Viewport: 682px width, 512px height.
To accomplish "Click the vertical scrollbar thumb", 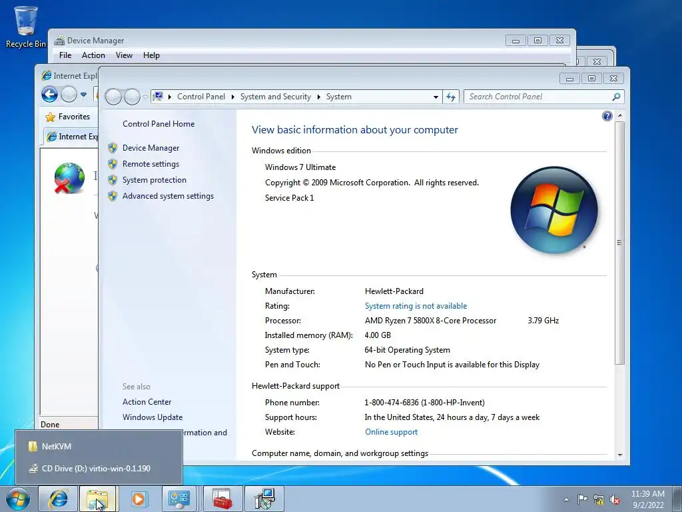I will (x=620, y=243).
